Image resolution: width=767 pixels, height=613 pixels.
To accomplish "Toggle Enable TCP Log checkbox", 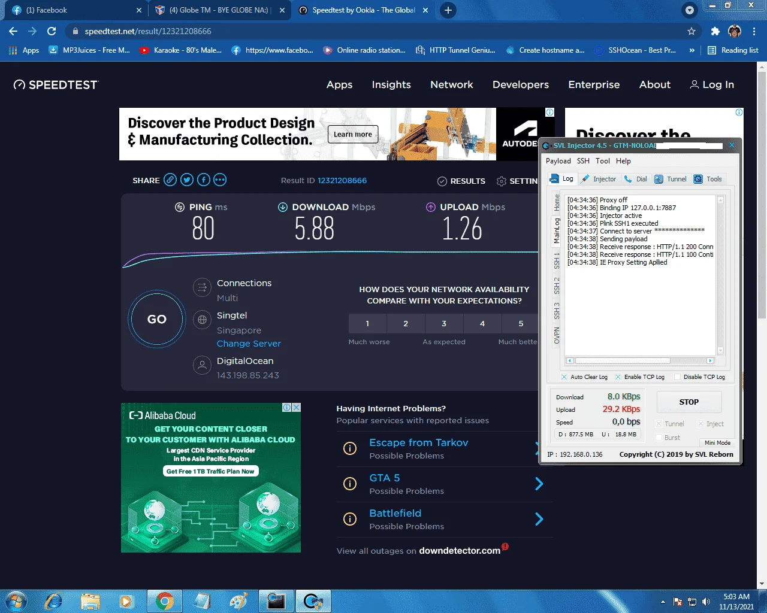I will pos(618,377).
